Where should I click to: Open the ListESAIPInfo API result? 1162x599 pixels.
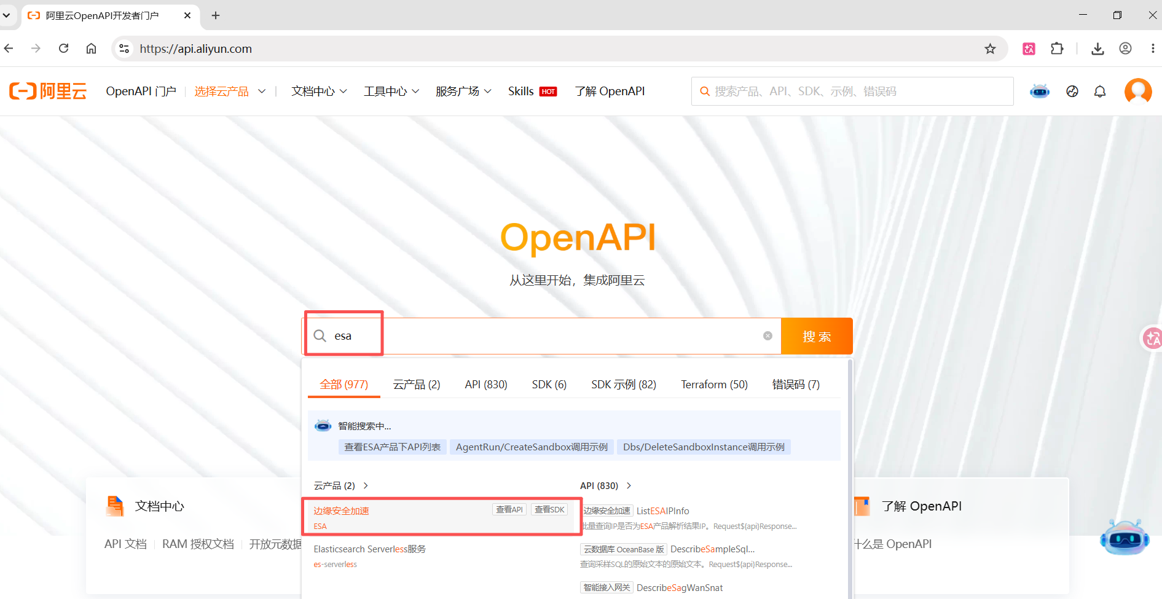click(662, 511)
